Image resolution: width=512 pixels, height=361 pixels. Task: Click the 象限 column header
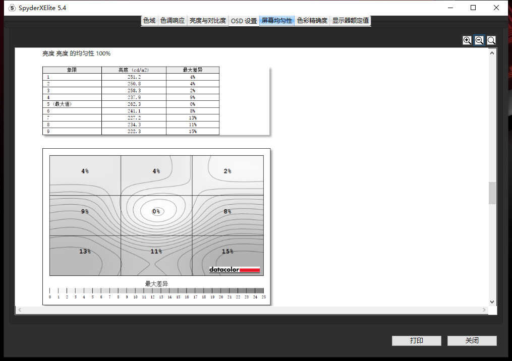pos(72,70)
